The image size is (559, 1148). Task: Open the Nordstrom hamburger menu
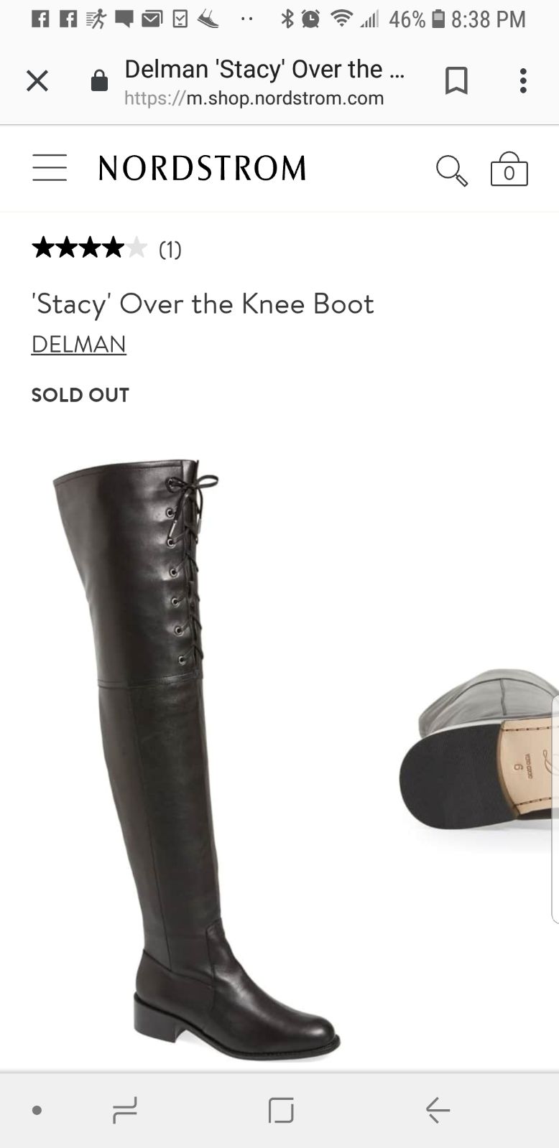50,168
